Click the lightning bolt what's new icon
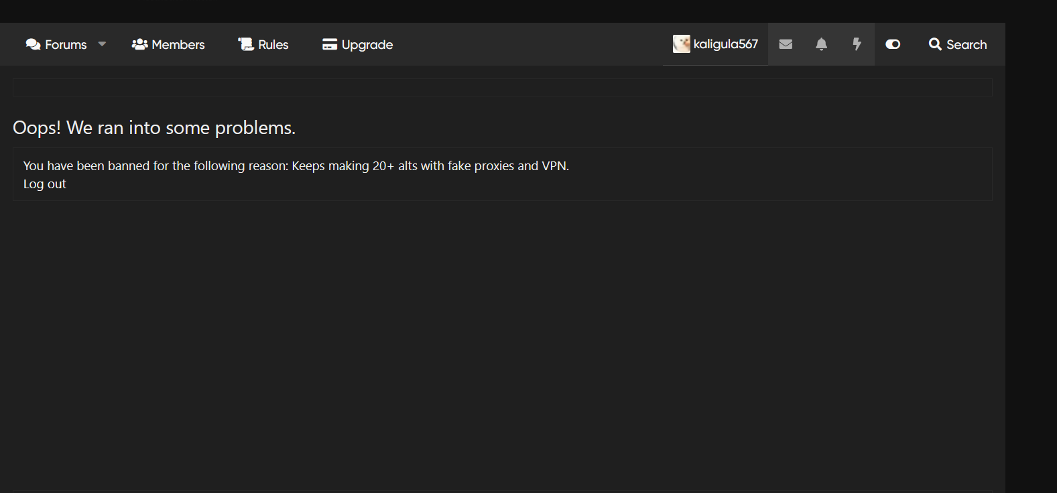1057x493 pixels. (857, 44)
